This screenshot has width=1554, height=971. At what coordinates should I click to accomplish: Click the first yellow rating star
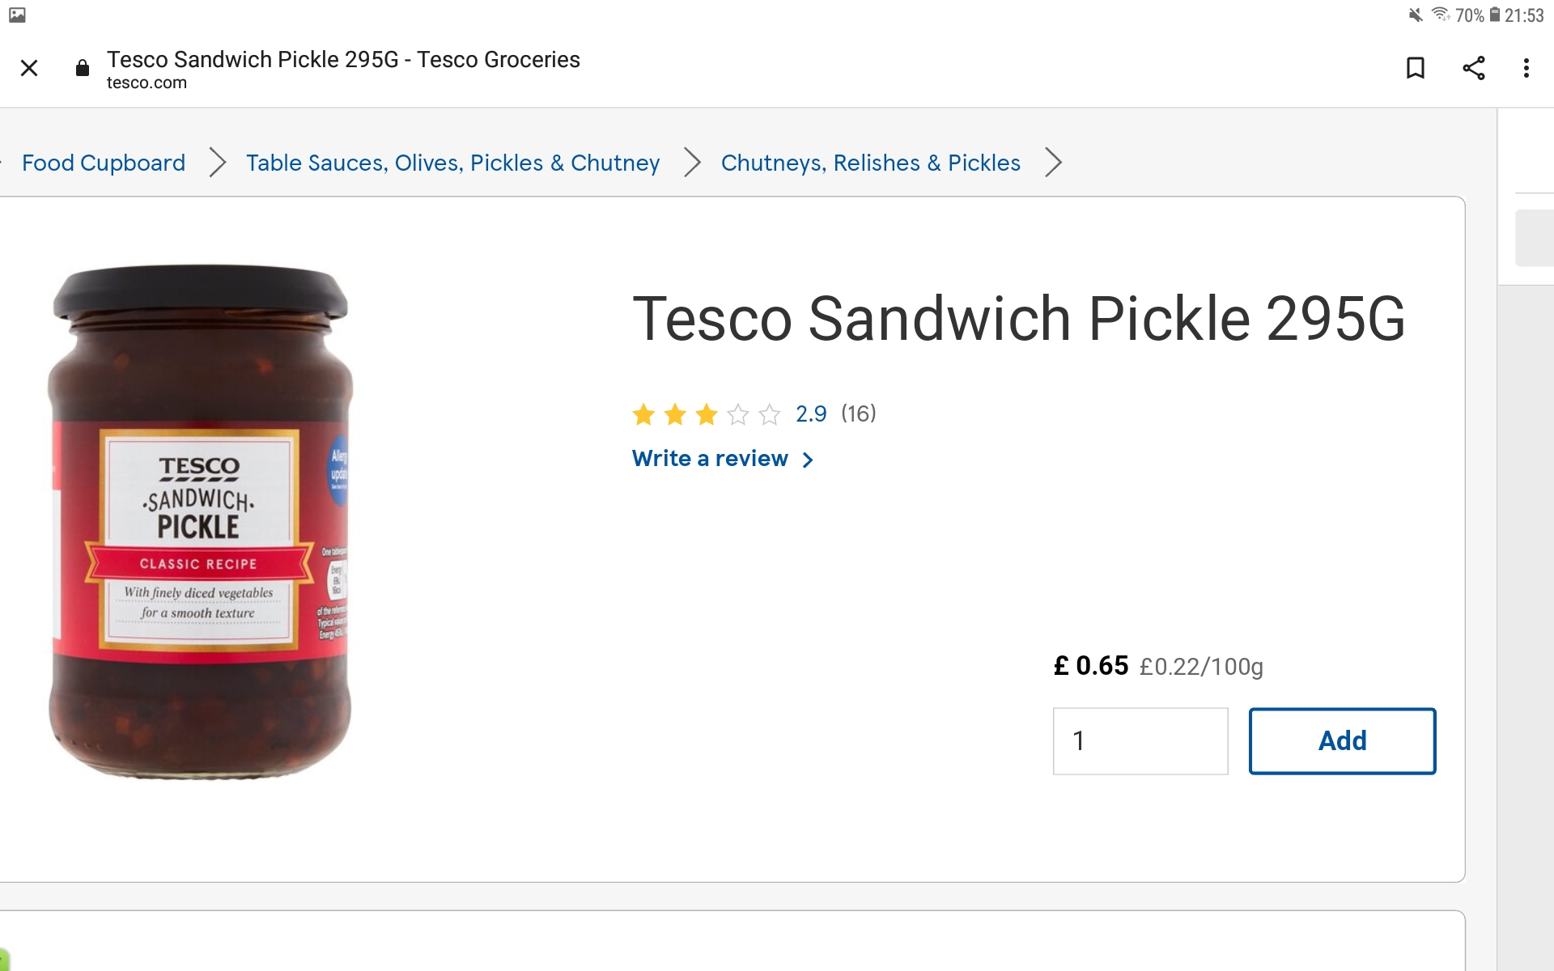[644, 415]
